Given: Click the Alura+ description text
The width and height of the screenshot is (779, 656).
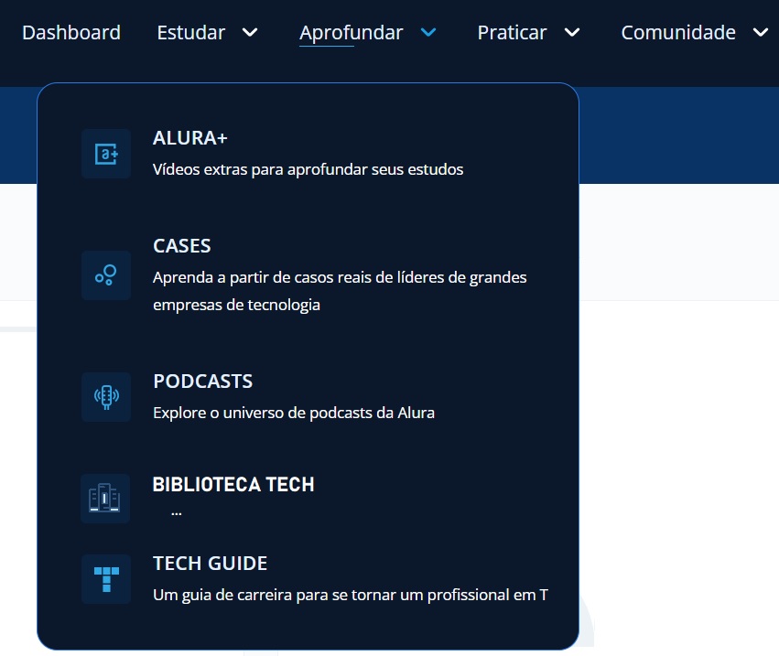Looking at the screenshot, I should pos(308,168).
